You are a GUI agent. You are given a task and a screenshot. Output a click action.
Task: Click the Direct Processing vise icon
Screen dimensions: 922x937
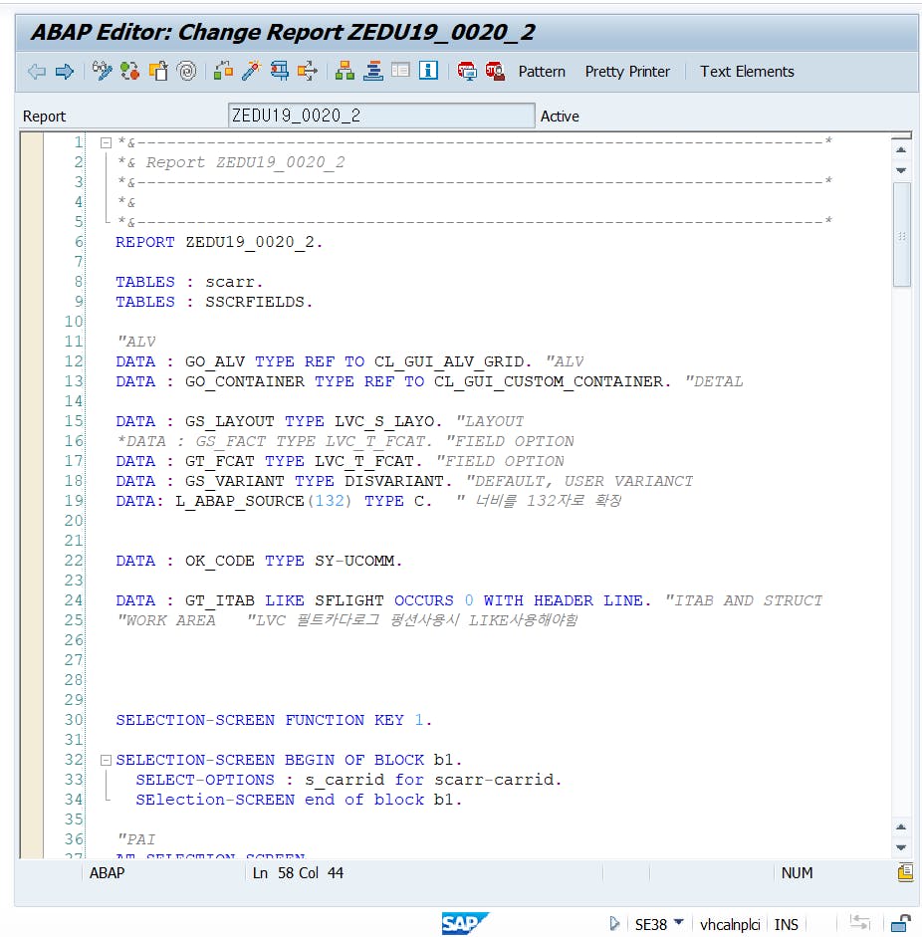point(279,71)
